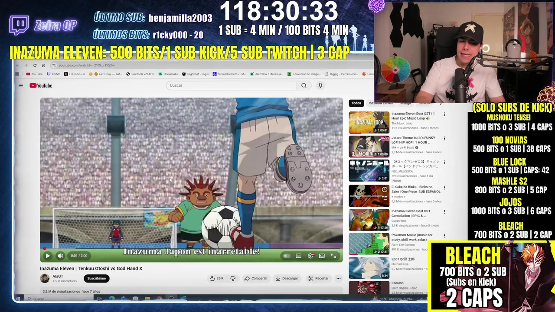
Task: Open AlaGT channel avatar
Action: (x=45, y=278)
